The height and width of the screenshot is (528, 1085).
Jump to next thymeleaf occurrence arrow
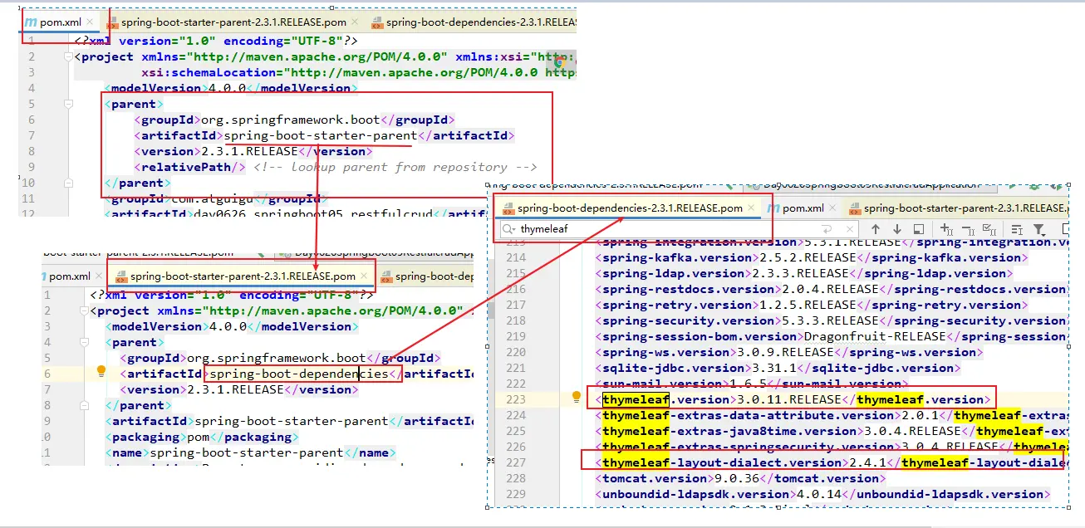(897, 229)
